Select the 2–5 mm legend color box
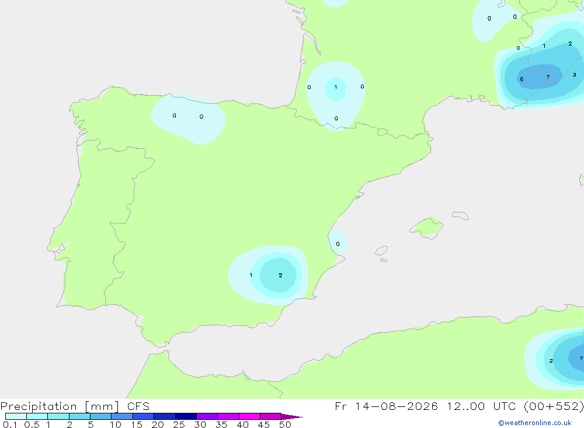 [79, 416]
